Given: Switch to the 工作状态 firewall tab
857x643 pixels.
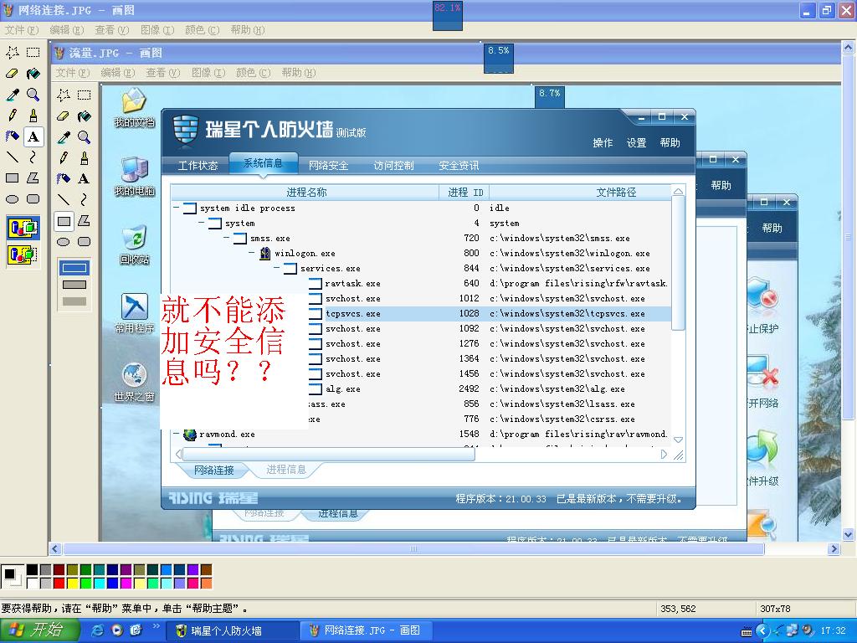Looking at the screenshot, I should 198,165.
